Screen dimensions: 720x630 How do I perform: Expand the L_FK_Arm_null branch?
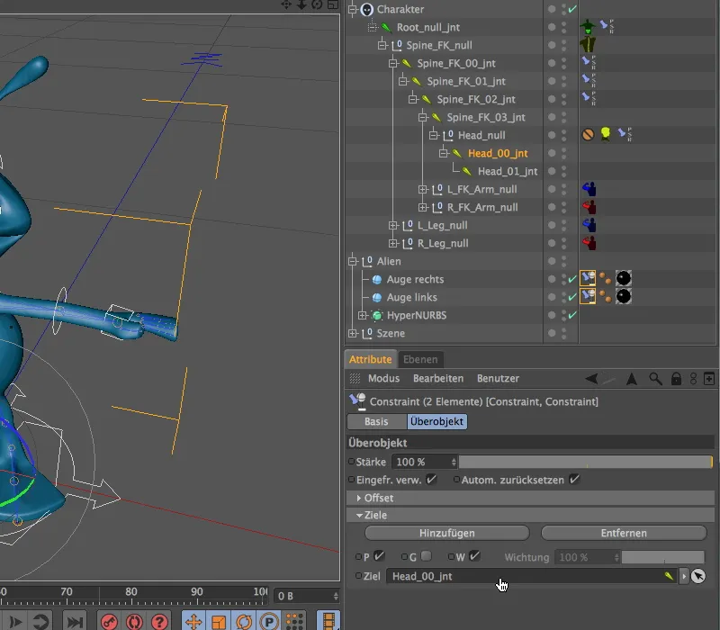pyautogui.click(x=422, y=189)
